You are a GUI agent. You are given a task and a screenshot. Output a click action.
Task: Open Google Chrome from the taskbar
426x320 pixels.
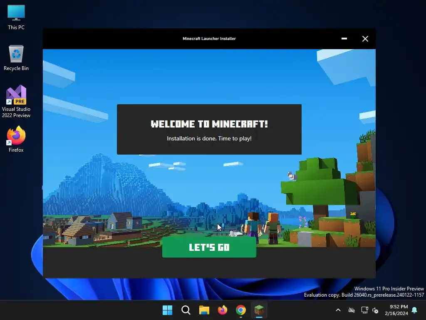[241, 310]
